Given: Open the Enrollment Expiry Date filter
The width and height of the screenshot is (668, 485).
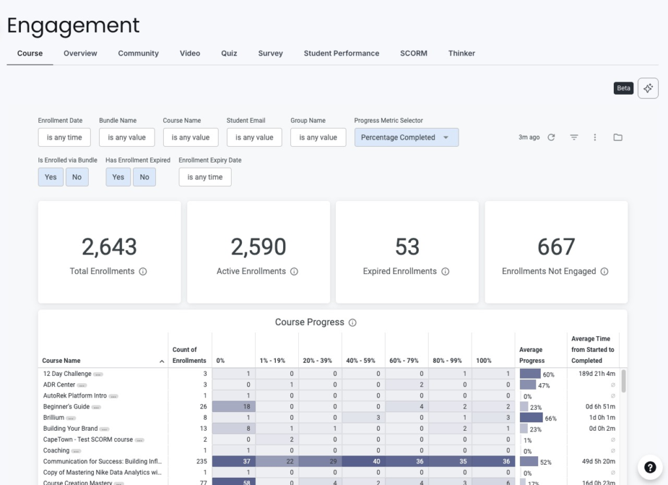Looking at the screenshot, I should 205,177.
